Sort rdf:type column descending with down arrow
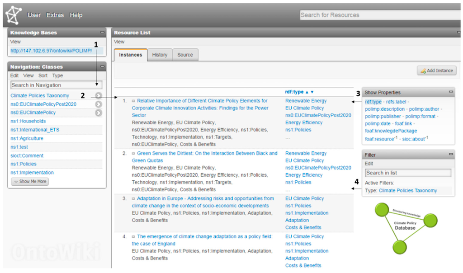This screenshot has height=273, width=463. click(312, 92)
